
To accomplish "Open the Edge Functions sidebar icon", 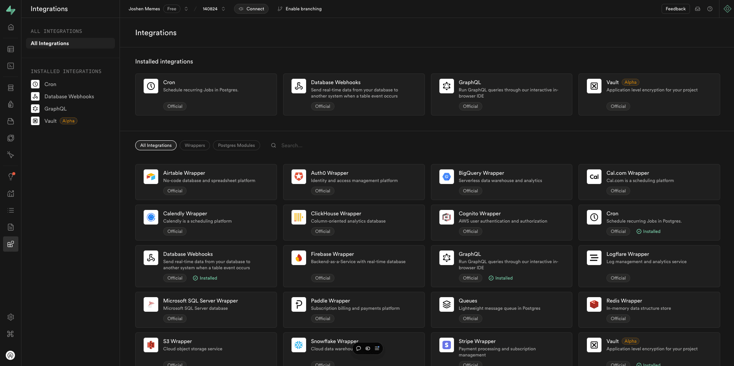I will (11, 138).
